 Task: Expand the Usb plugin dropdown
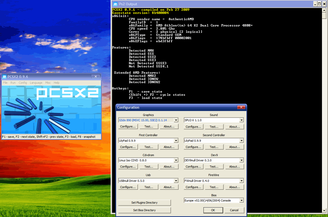[176, 181]
